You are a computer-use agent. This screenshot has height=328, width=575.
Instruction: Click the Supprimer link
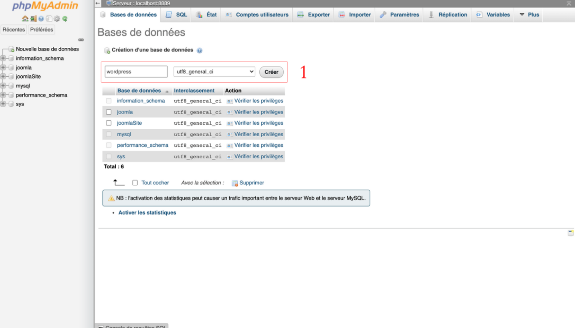point(251,183)
